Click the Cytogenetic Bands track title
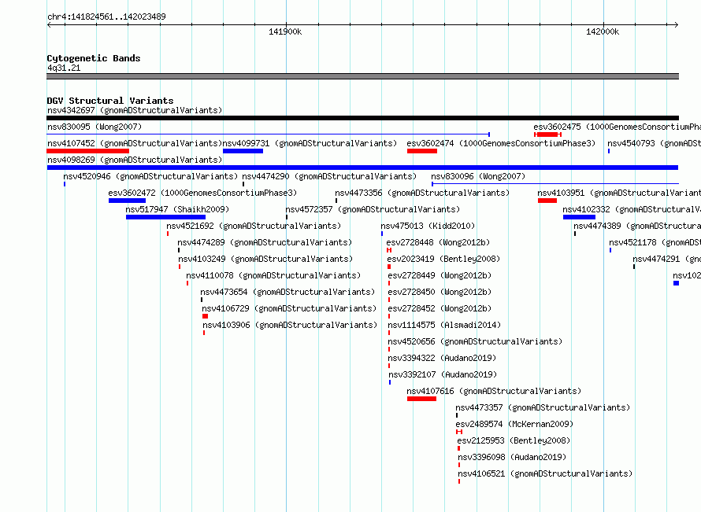Viewport: 701px width, 512px height. point(94,58)
